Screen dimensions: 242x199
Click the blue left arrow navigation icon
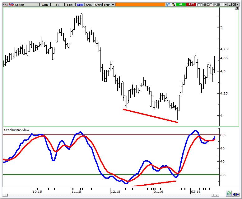pyautogui.click(x=234, y=195)
